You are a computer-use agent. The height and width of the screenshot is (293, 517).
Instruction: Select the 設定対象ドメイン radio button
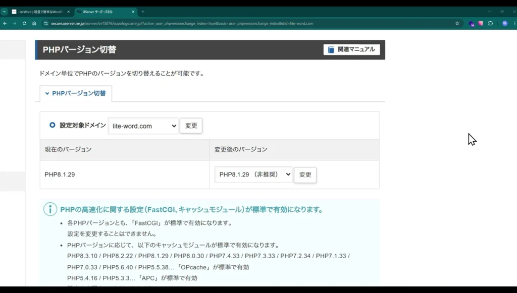[x=52, y=125]
